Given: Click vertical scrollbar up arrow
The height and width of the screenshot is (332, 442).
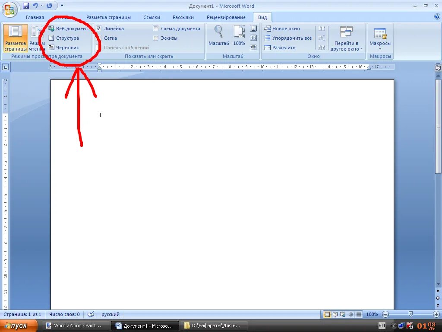Looking at the screenshot, I should (438, 76).
